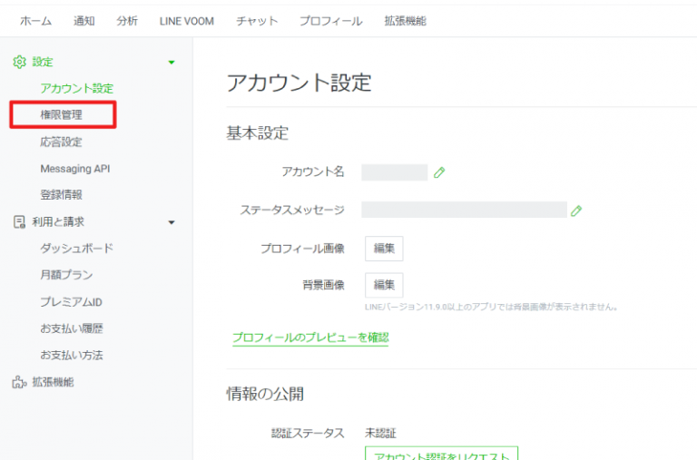The height and width of the screenshot is (460, 697).
Task: Collapse the 利用と請求 section arrow
Action: pyautogui.click(x=172, y=222)
